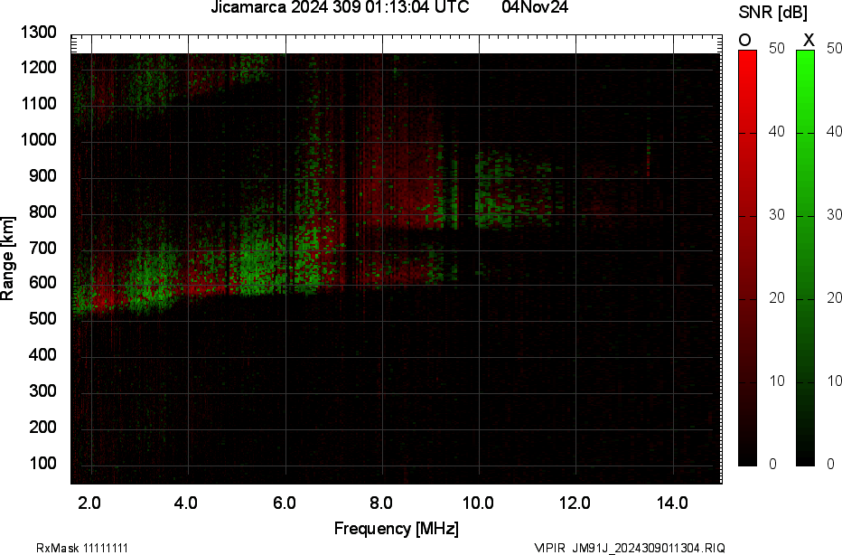Click the 6.0 frequency axis label
This screenshot has height=555, width=842.
pos(284,503)
